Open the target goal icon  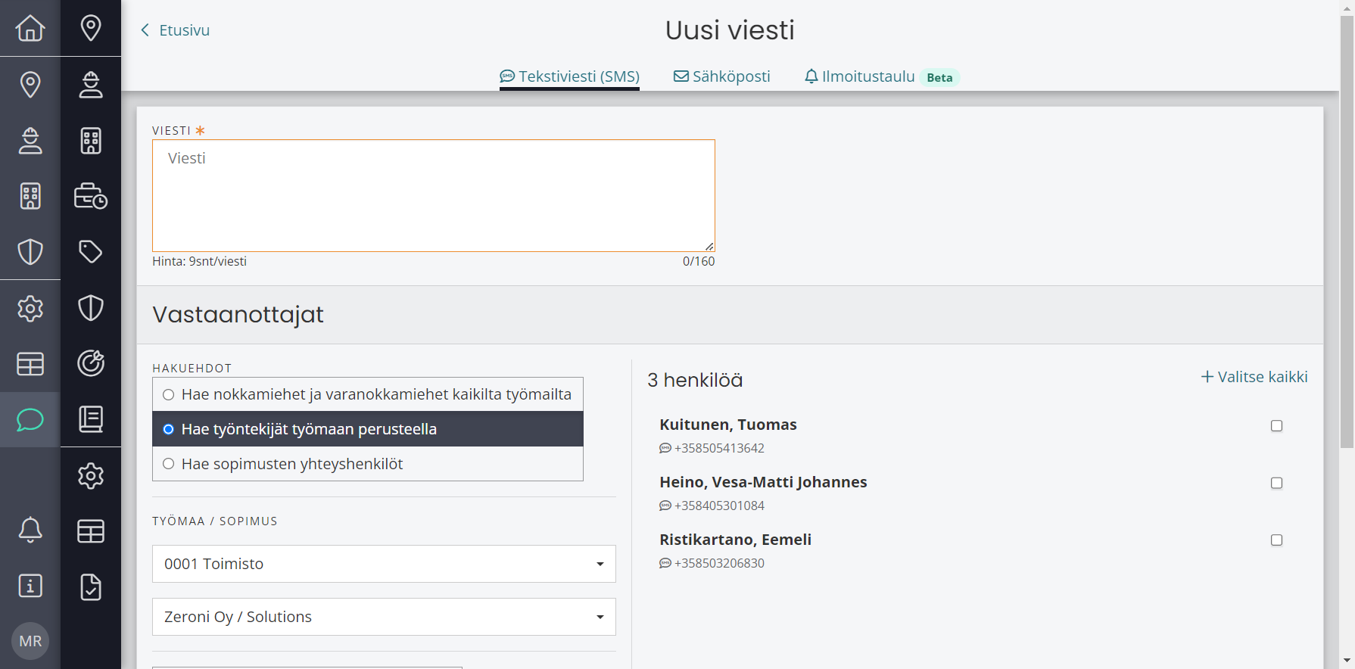91,363
